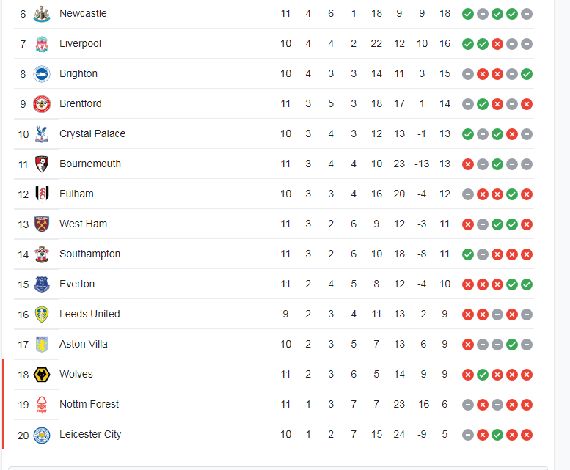
Task: Click Everton's latest win form icon
Action: tap(527, 284)
